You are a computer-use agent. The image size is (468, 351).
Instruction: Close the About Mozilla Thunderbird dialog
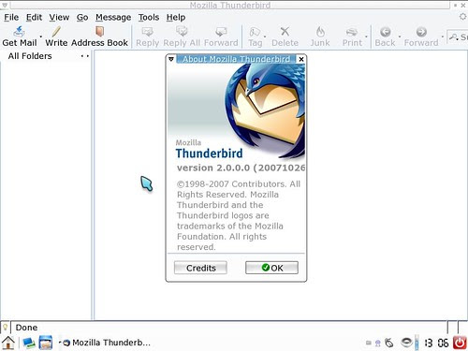click(x=301, y=59)
